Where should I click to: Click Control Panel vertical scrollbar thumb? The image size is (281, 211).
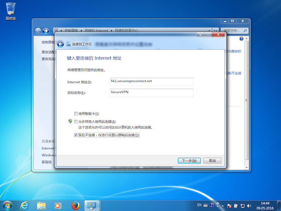click(246, 100)
